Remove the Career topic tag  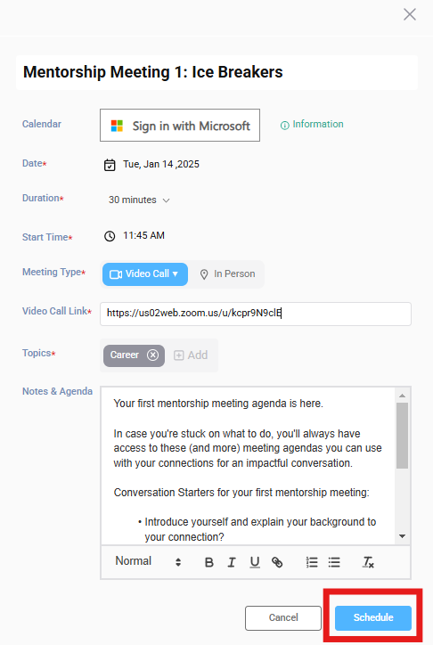(x=152, y=355)
